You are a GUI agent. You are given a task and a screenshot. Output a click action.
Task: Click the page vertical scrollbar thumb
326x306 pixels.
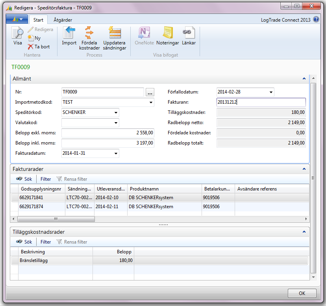[313, 178]
